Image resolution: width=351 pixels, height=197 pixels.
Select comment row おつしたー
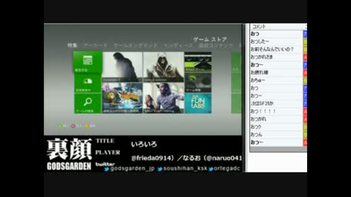(x=276, y=42)
